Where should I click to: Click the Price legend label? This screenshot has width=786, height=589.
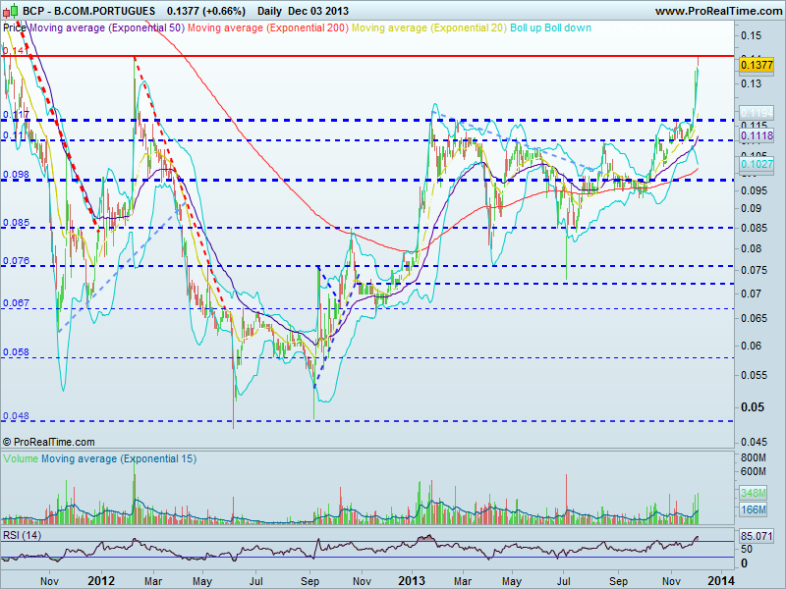(x=14, y=27)
